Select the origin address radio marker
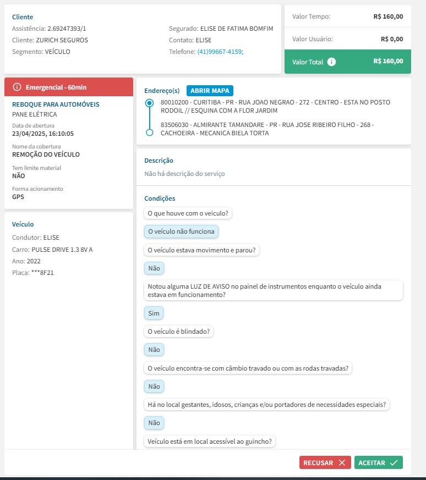 (149, 103)
